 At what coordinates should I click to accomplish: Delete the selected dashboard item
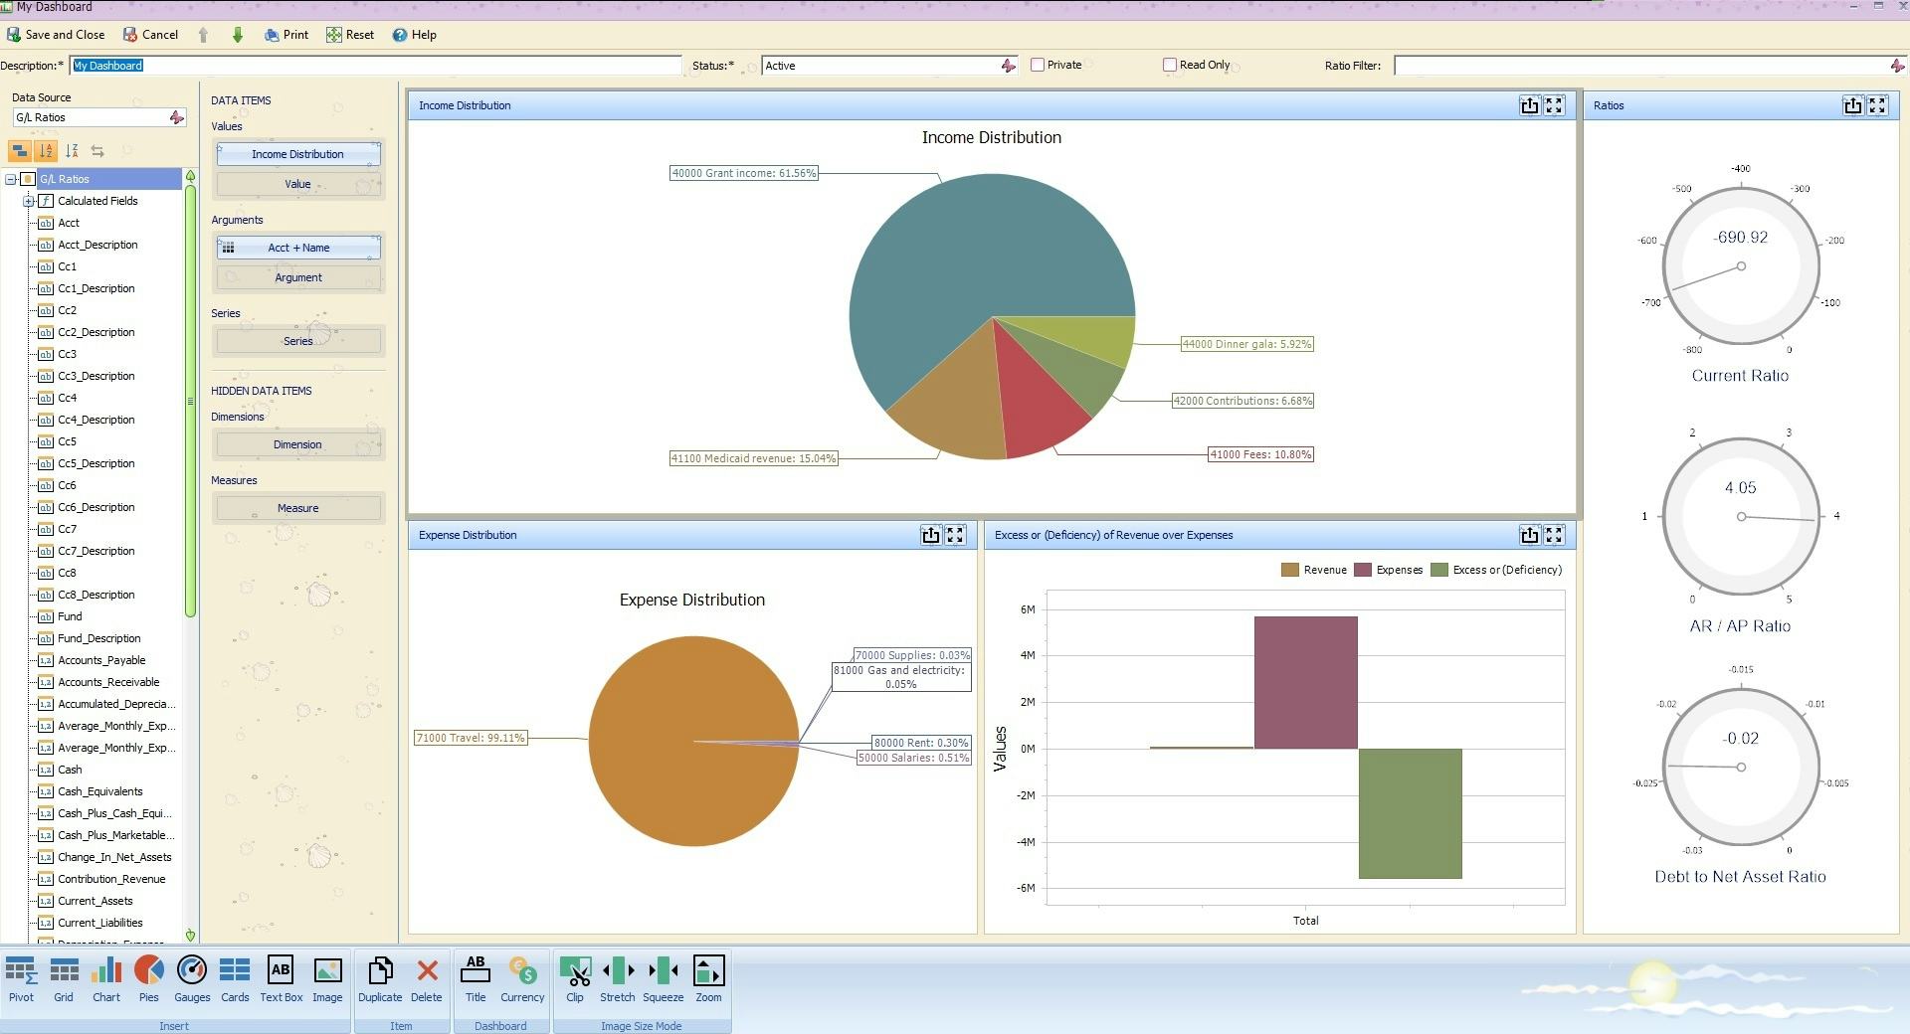pyautogui.click(x=427, y=979)
